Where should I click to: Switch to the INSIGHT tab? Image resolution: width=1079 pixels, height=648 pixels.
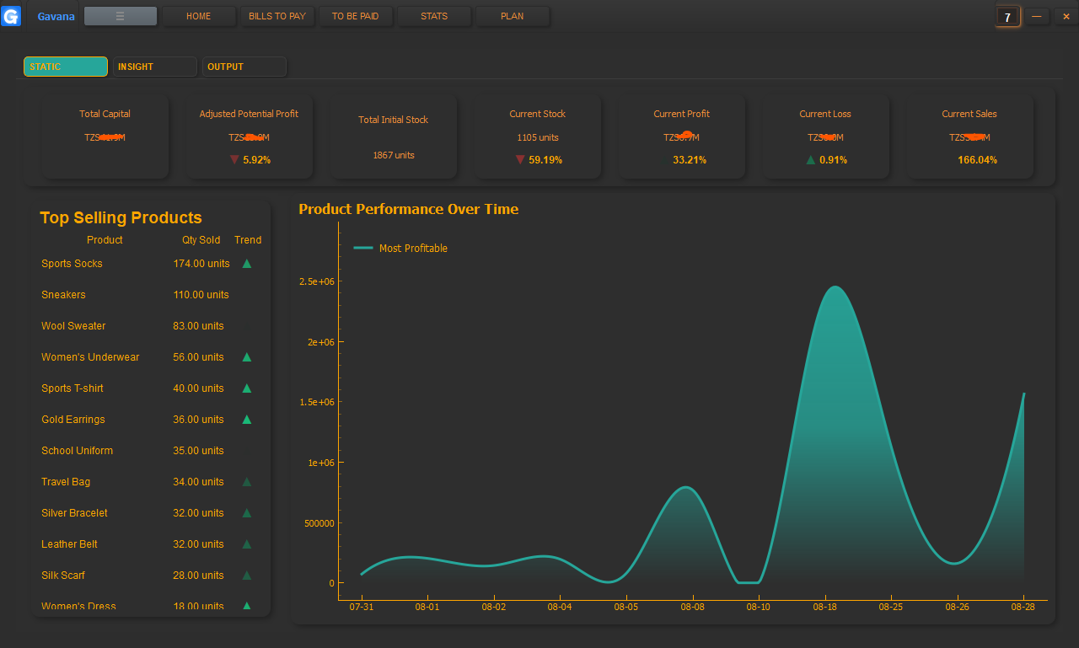pyautogui.click(x=155, y=67)
